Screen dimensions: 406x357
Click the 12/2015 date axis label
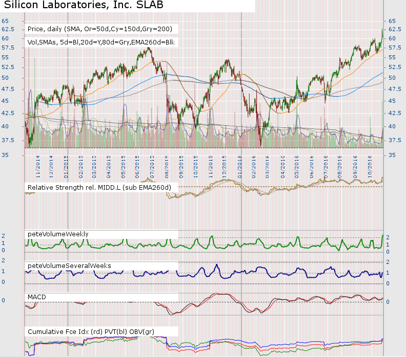[x=224, y=167]
